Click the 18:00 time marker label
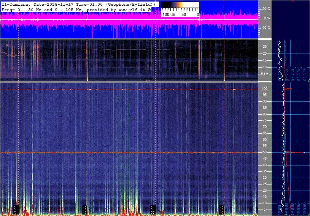The image size is (310, 216). [x=16, y=210]
